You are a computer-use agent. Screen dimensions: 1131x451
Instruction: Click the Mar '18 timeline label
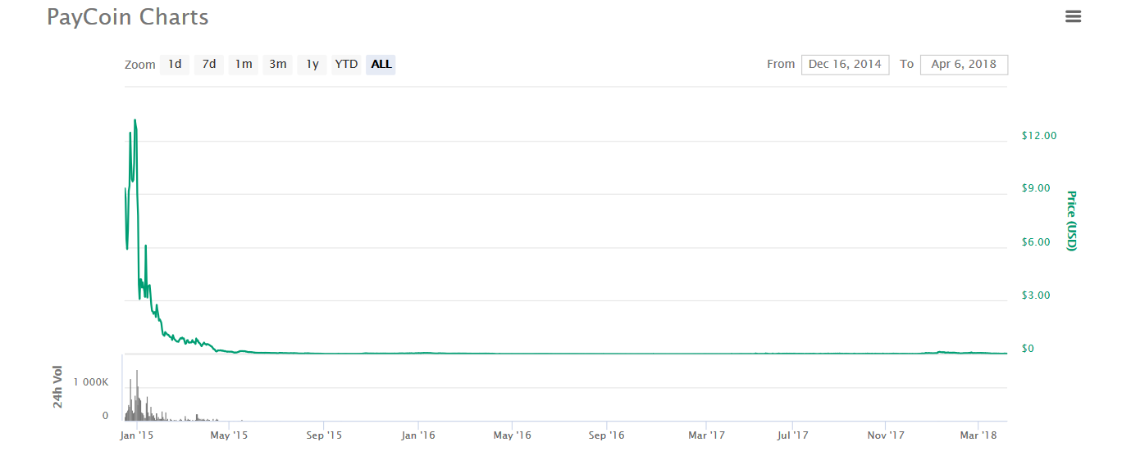(978, 435)
